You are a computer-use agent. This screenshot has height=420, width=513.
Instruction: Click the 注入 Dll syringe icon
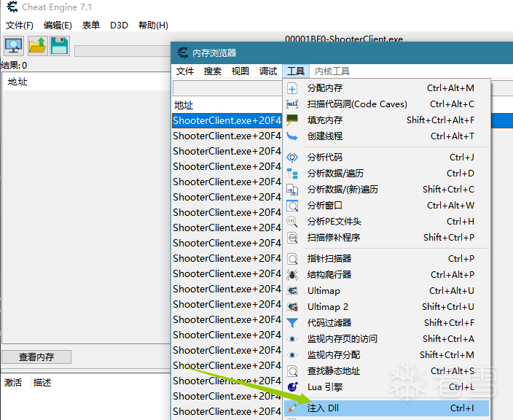pos(292,408)
